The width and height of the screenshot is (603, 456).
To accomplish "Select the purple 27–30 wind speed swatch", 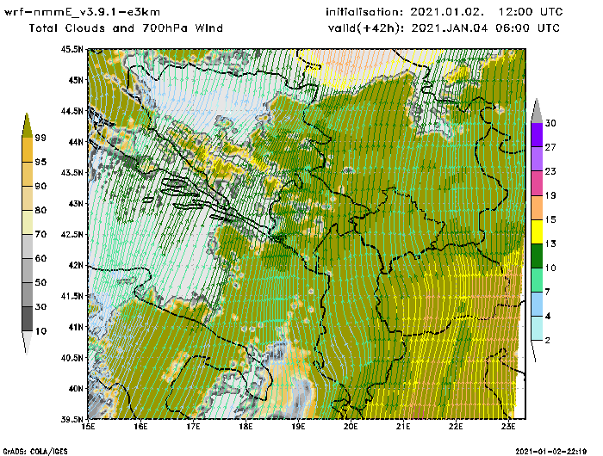I will coord(537,135).
